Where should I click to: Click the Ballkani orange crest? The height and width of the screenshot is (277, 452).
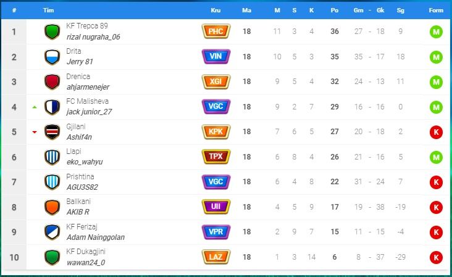52,207
